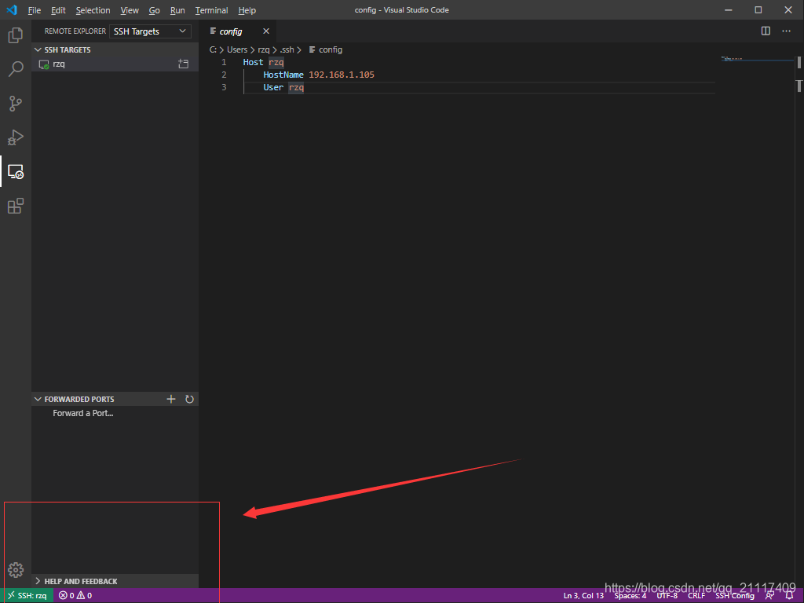
Task: Open the Go menu
Action: click(x=154, y=10)
